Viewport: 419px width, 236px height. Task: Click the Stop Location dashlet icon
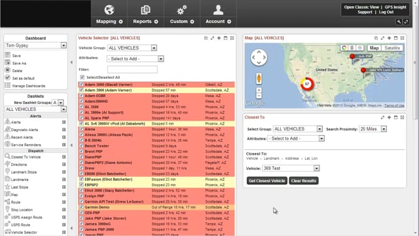pos(7,209)
